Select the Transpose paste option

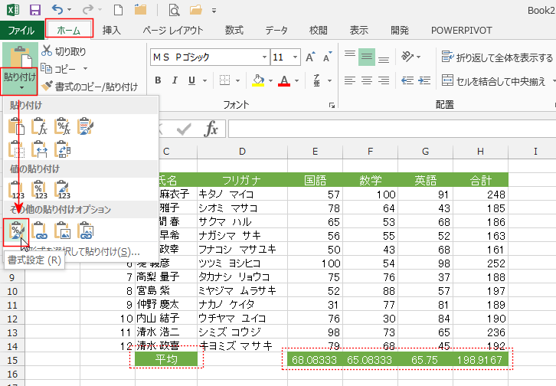coord(63,149)
